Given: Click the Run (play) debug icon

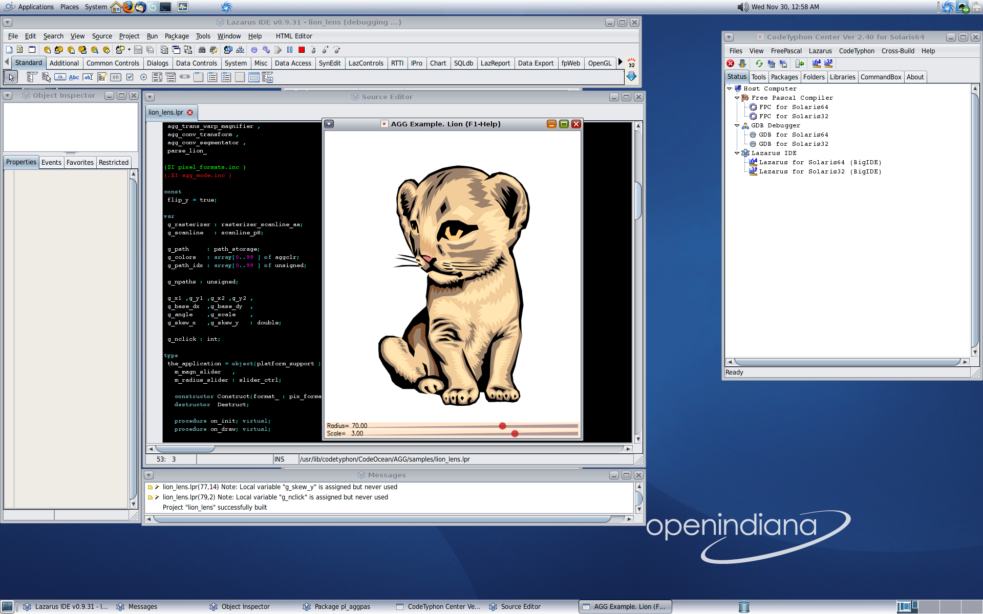Looking at the screenshot, I should tap(278, 50).
